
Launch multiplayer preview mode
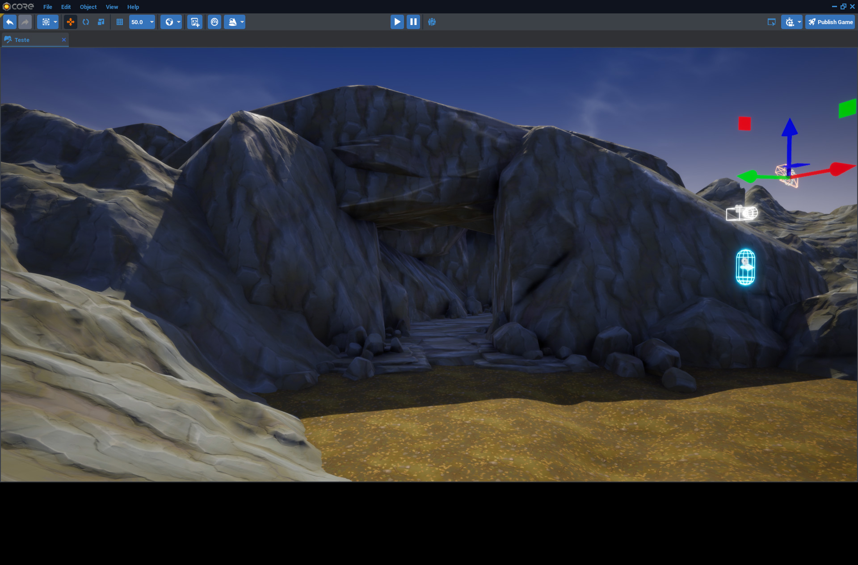(x=432, y=22)
